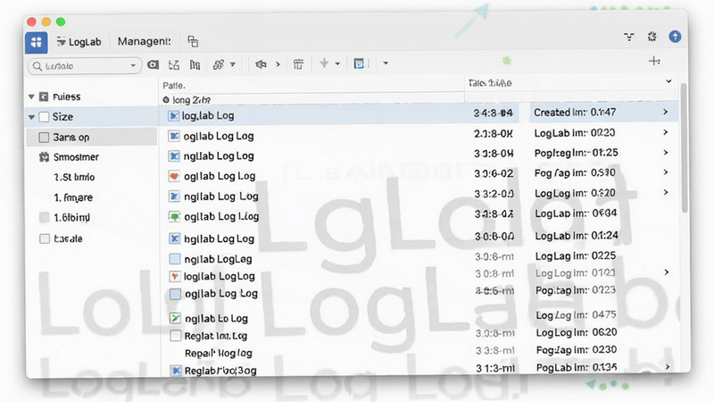Open the last toolbar dropdown arrow
The height and width of the screenshot is (402, 714).
tap(386, 63)
